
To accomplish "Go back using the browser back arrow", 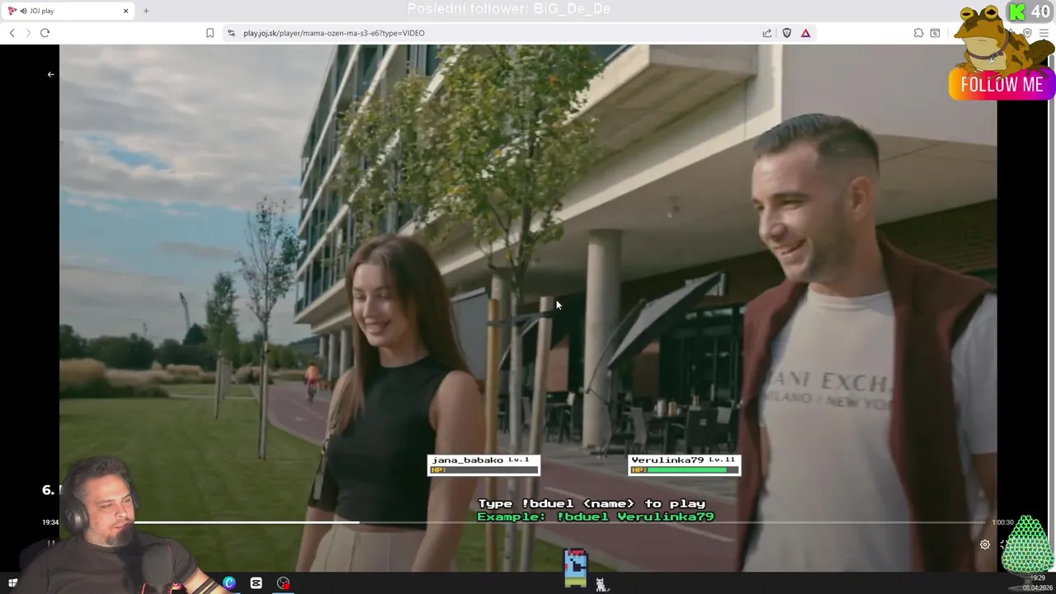I will (x=12, y=33).
